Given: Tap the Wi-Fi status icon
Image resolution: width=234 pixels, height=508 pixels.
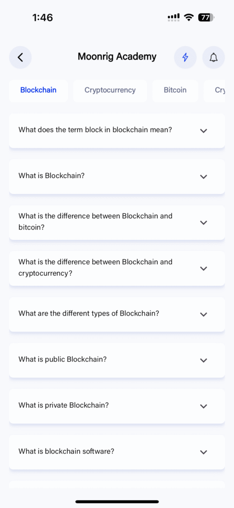Looking at the screenshot, I should 188,17.
